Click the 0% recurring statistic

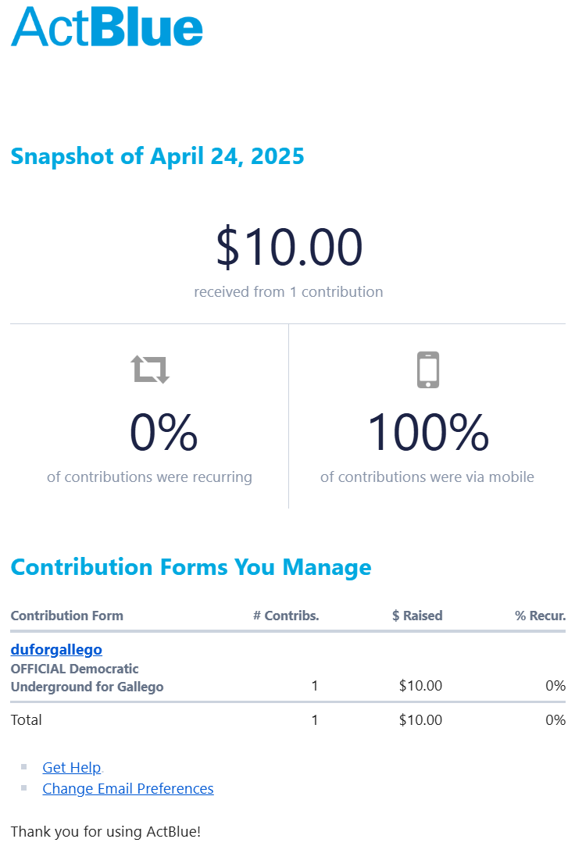163,432
